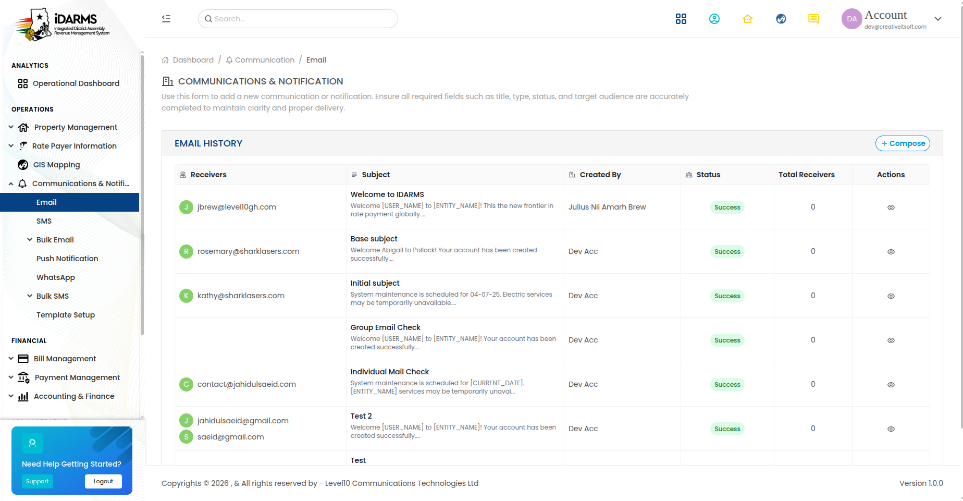Expand Rate Payer Information chevron

(11, 146)
